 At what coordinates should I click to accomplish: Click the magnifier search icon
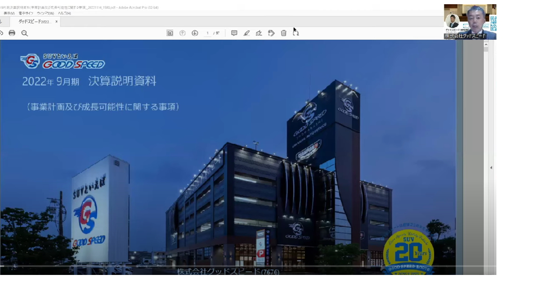click(24, 33)
